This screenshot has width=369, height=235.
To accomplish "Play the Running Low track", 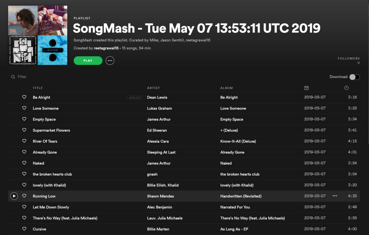I will [x=14, y=196].
